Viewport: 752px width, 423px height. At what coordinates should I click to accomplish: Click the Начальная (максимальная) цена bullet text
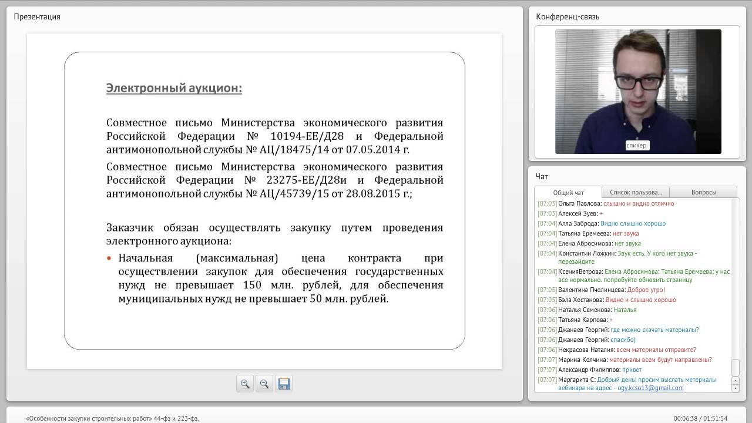click(x=281, y=278)
